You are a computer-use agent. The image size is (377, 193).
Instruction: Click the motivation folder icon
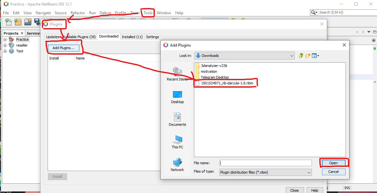(x=197, y=71)
